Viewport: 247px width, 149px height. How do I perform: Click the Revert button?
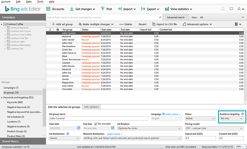point(142,24)
